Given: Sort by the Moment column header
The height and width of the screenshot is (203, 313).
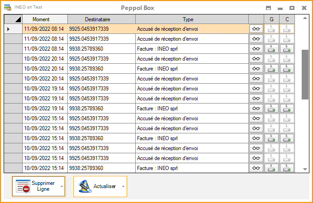Looking at the screenshot, I should pos(45,19).
